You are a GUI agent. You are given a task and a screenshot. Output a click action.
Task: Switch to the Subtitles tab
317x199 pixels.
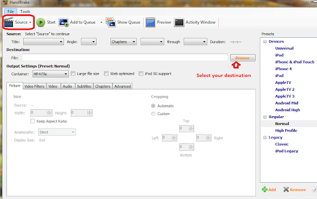[84, 86]
